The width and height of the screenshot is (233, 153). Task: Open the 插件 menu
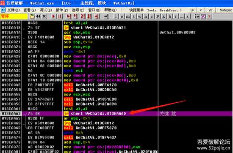click(x=62, y=10)
